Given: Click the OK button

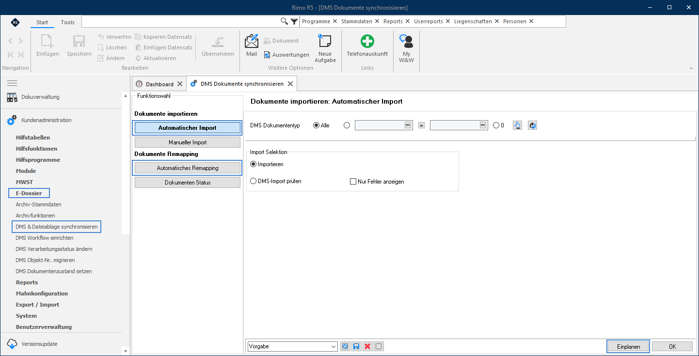Looking at the screenshot, I should click(672, 346).
